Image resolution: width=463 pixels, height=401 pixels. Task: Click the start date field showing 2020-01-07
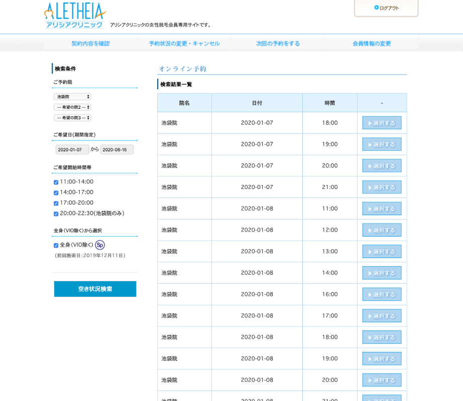point(72,149)
